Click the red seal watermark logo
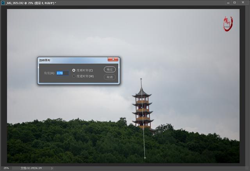This screenshot has height=171, width=250. pos(228,24)
